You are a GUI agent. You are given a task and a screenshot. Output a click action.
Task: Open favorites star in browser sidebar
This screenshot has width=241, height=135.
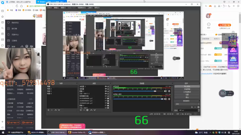click(2, 16)
